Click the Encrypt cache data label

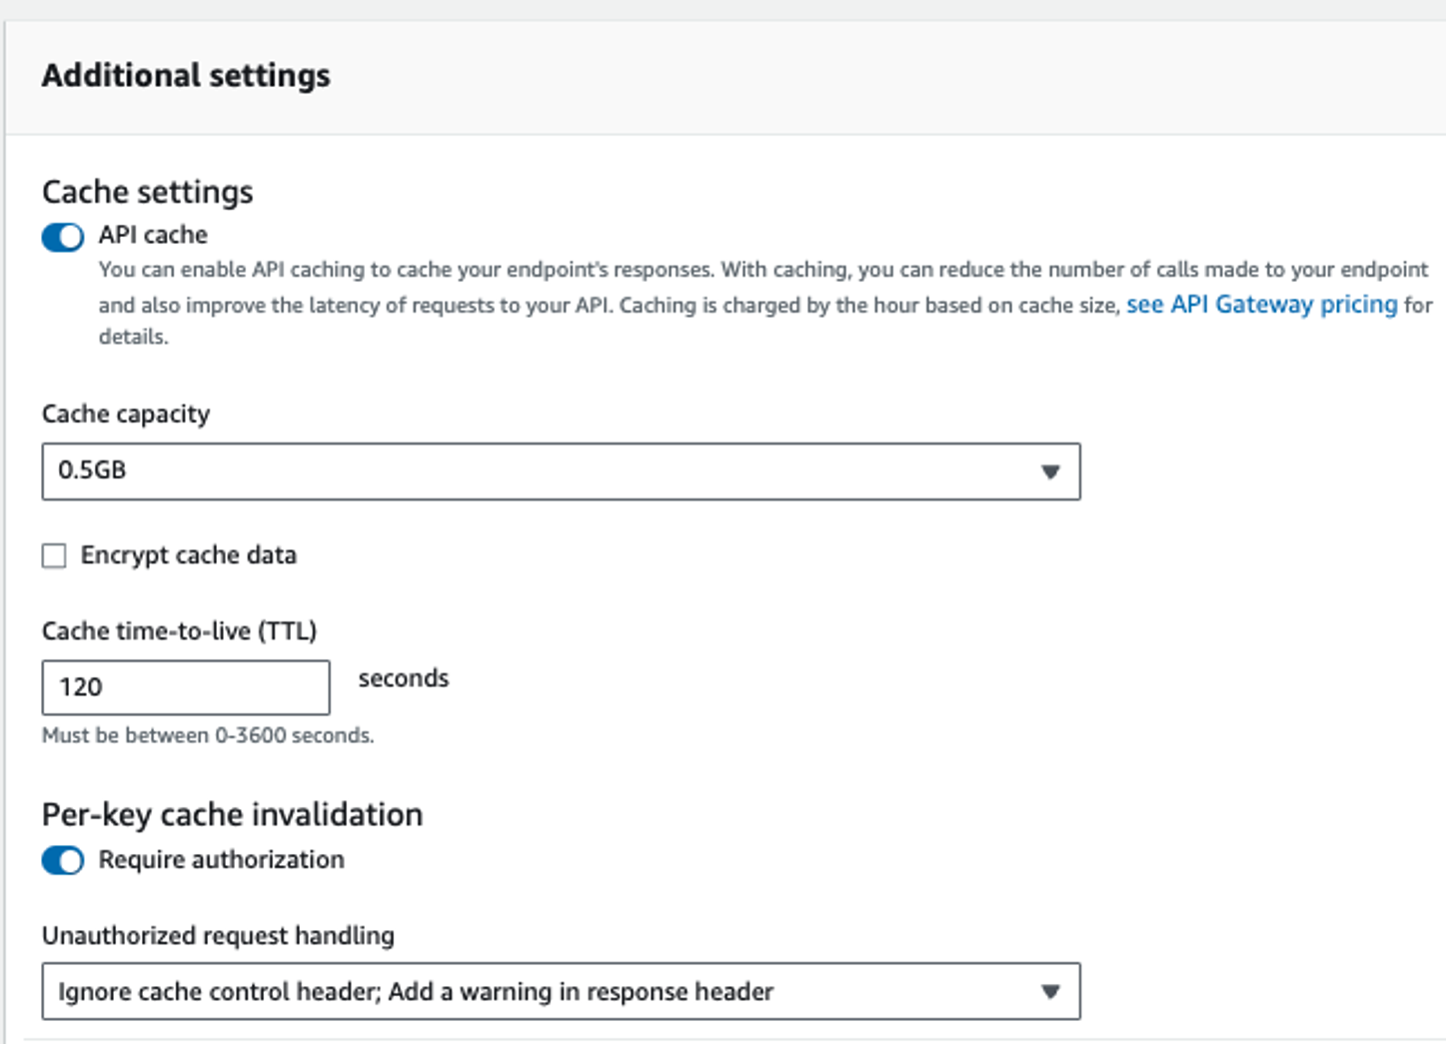click(x=189, y=555)
